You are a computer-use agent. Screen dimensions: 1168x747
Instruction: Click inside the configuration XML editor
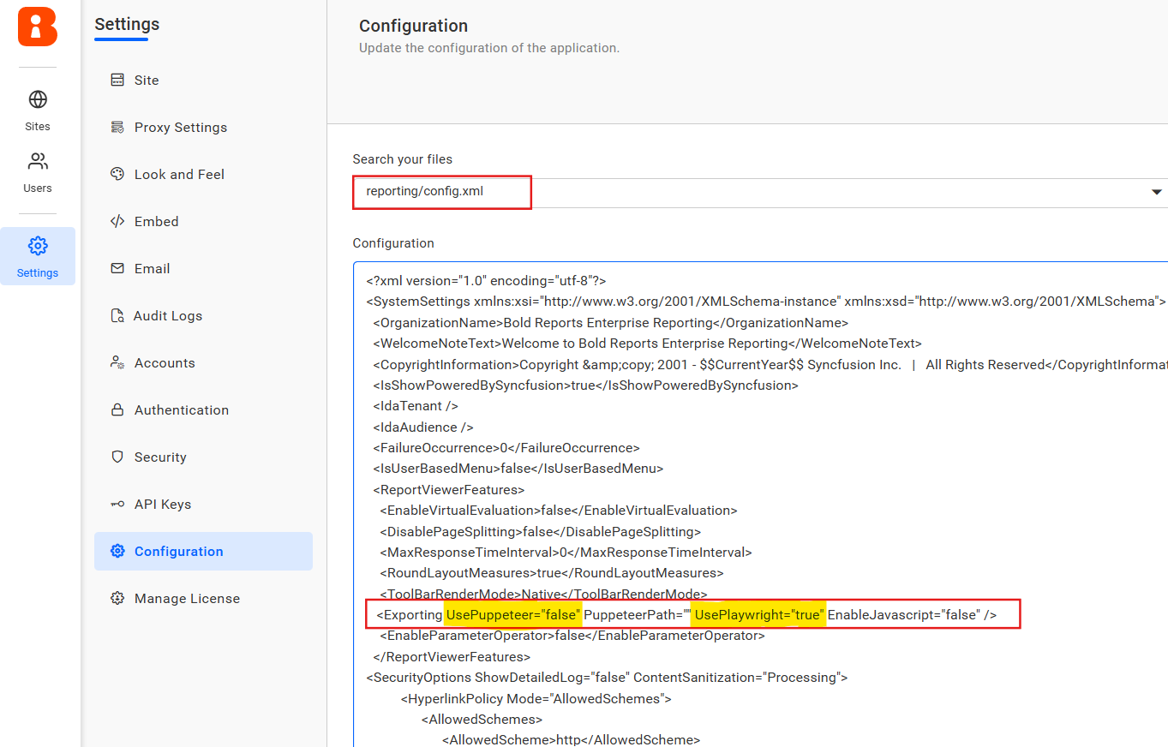click(x=760, y=504)
